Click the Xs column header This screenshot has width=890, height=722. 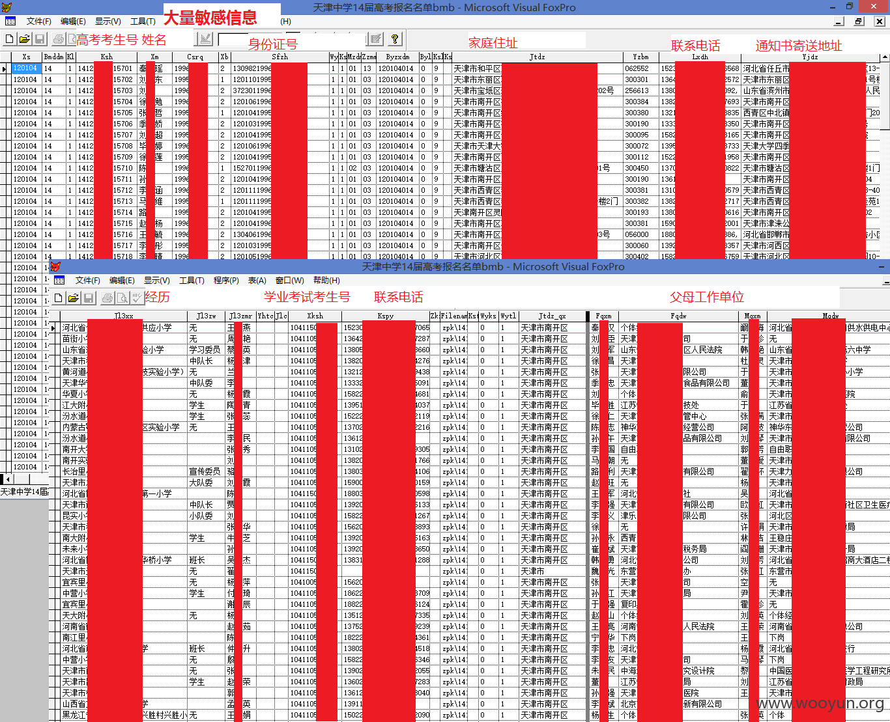(26, 57)
